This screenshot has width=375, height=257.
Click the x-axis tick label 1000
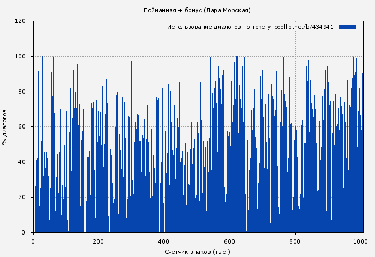(x=361, y=241)
